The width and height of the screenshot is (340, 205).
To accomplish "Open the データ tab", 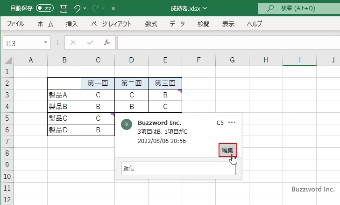I will tap(177, 24).
